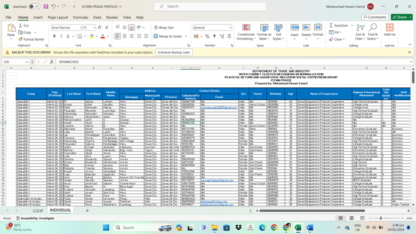
Task: Toggle the AutoSave switch
Action: [x=34, y=6]
